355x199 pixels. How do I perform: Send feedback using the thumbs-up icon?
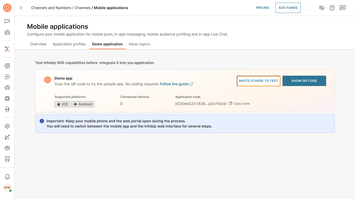343,8
